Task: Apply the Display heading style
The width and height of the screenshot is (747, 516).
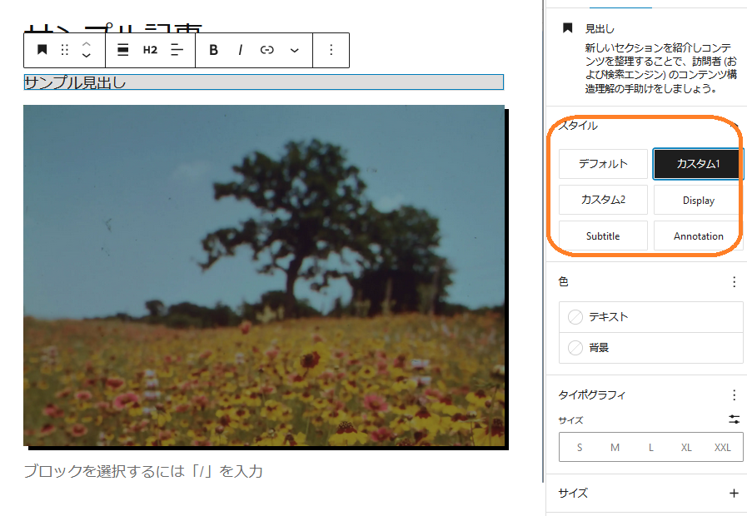Action: (x=697, y=200)
